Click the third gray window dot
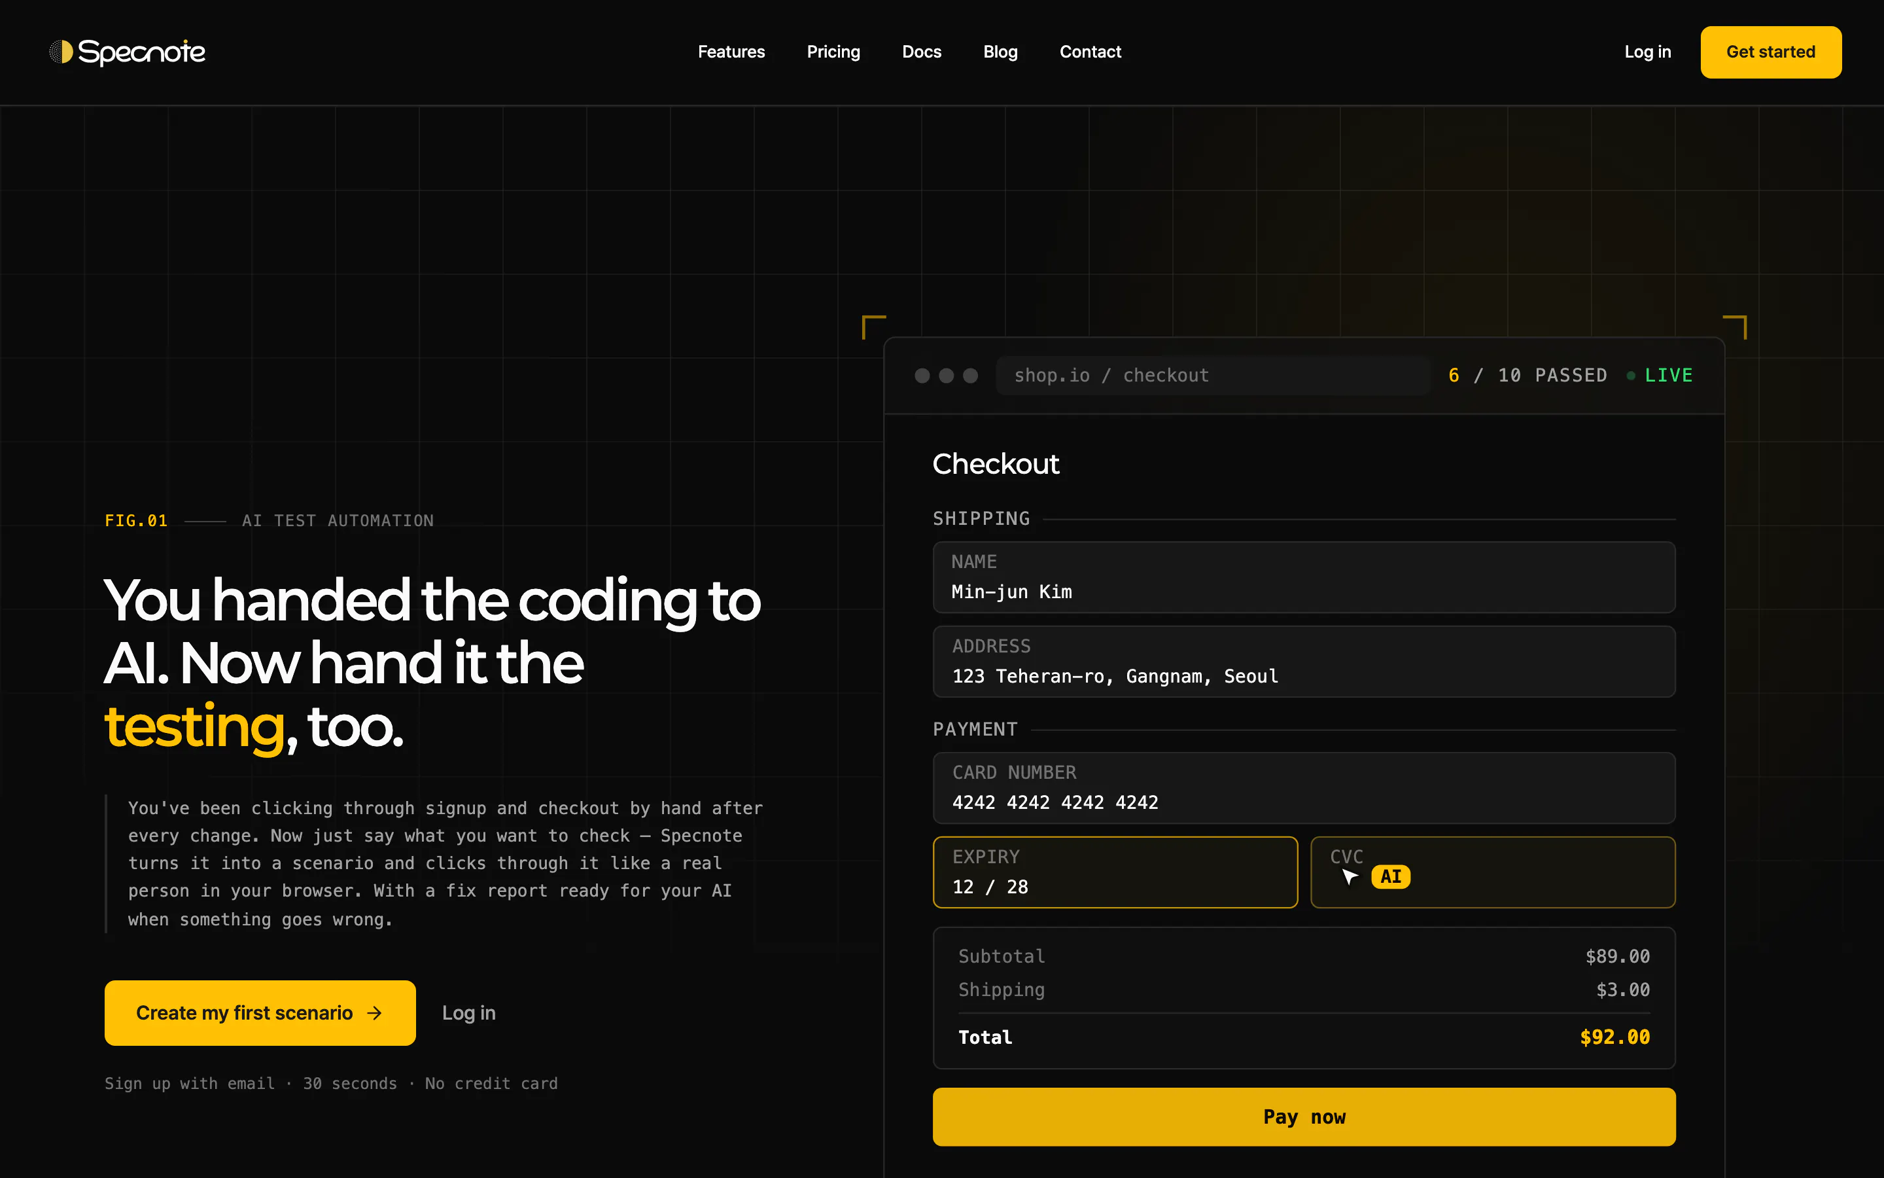 (971, 376)
